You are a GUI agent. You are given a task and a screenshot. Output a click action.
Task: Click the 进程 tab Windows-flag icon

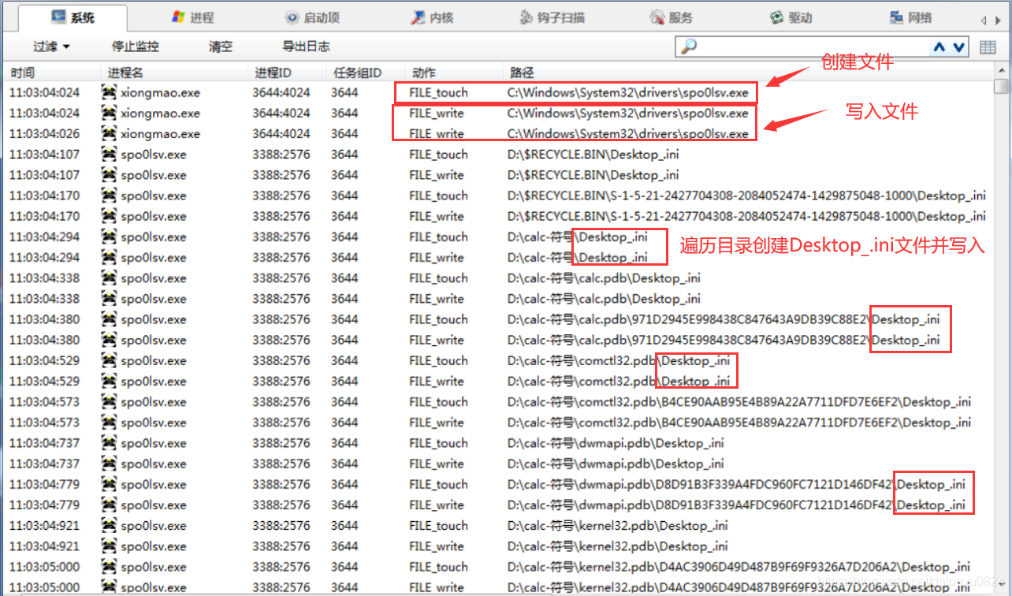point(178,17)
